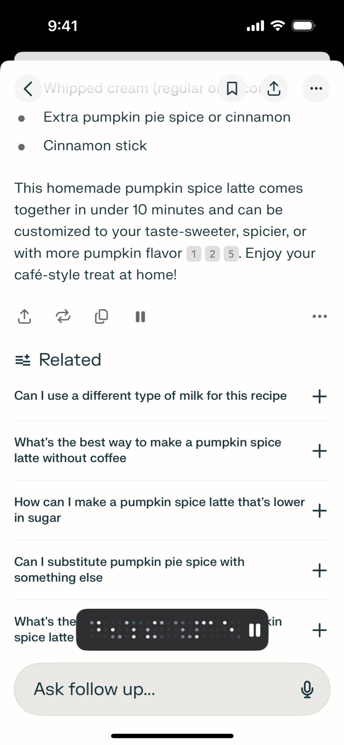Tap the microphone icon for voice input
The image size is (344, 745).
click(307, 689)
